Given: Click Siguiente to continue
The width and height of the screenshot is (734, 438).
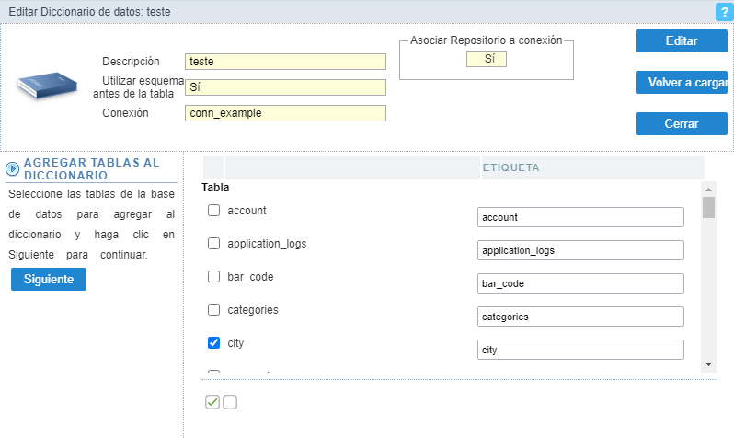Looking at the screenshot, I should coord(49,279).
